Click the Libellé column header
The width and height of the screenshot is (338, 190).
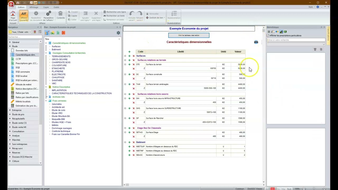pyautogui.click(x=181, y=52)
